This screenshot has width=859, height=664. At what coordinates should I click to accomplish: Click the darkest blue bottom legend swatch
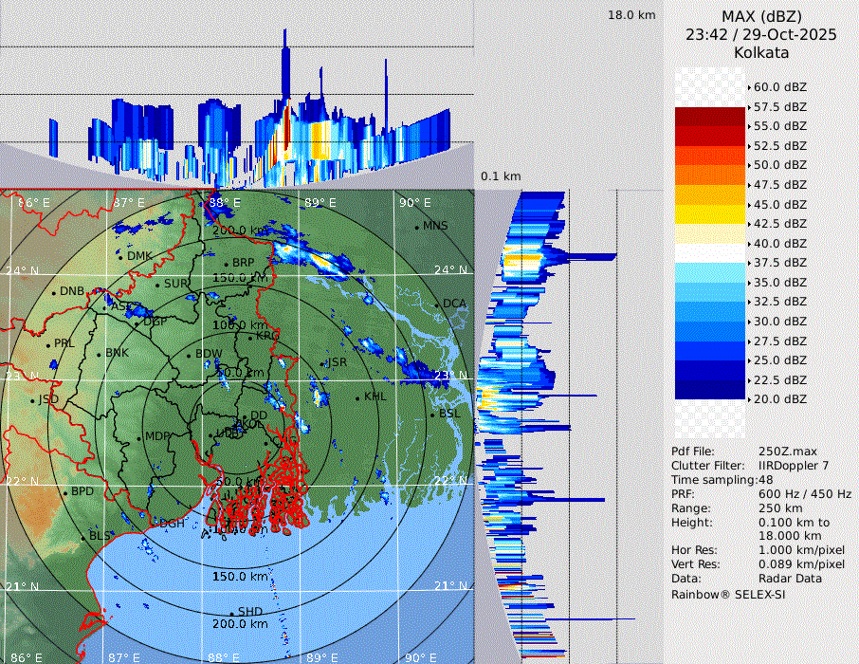[x=710, y=390]
